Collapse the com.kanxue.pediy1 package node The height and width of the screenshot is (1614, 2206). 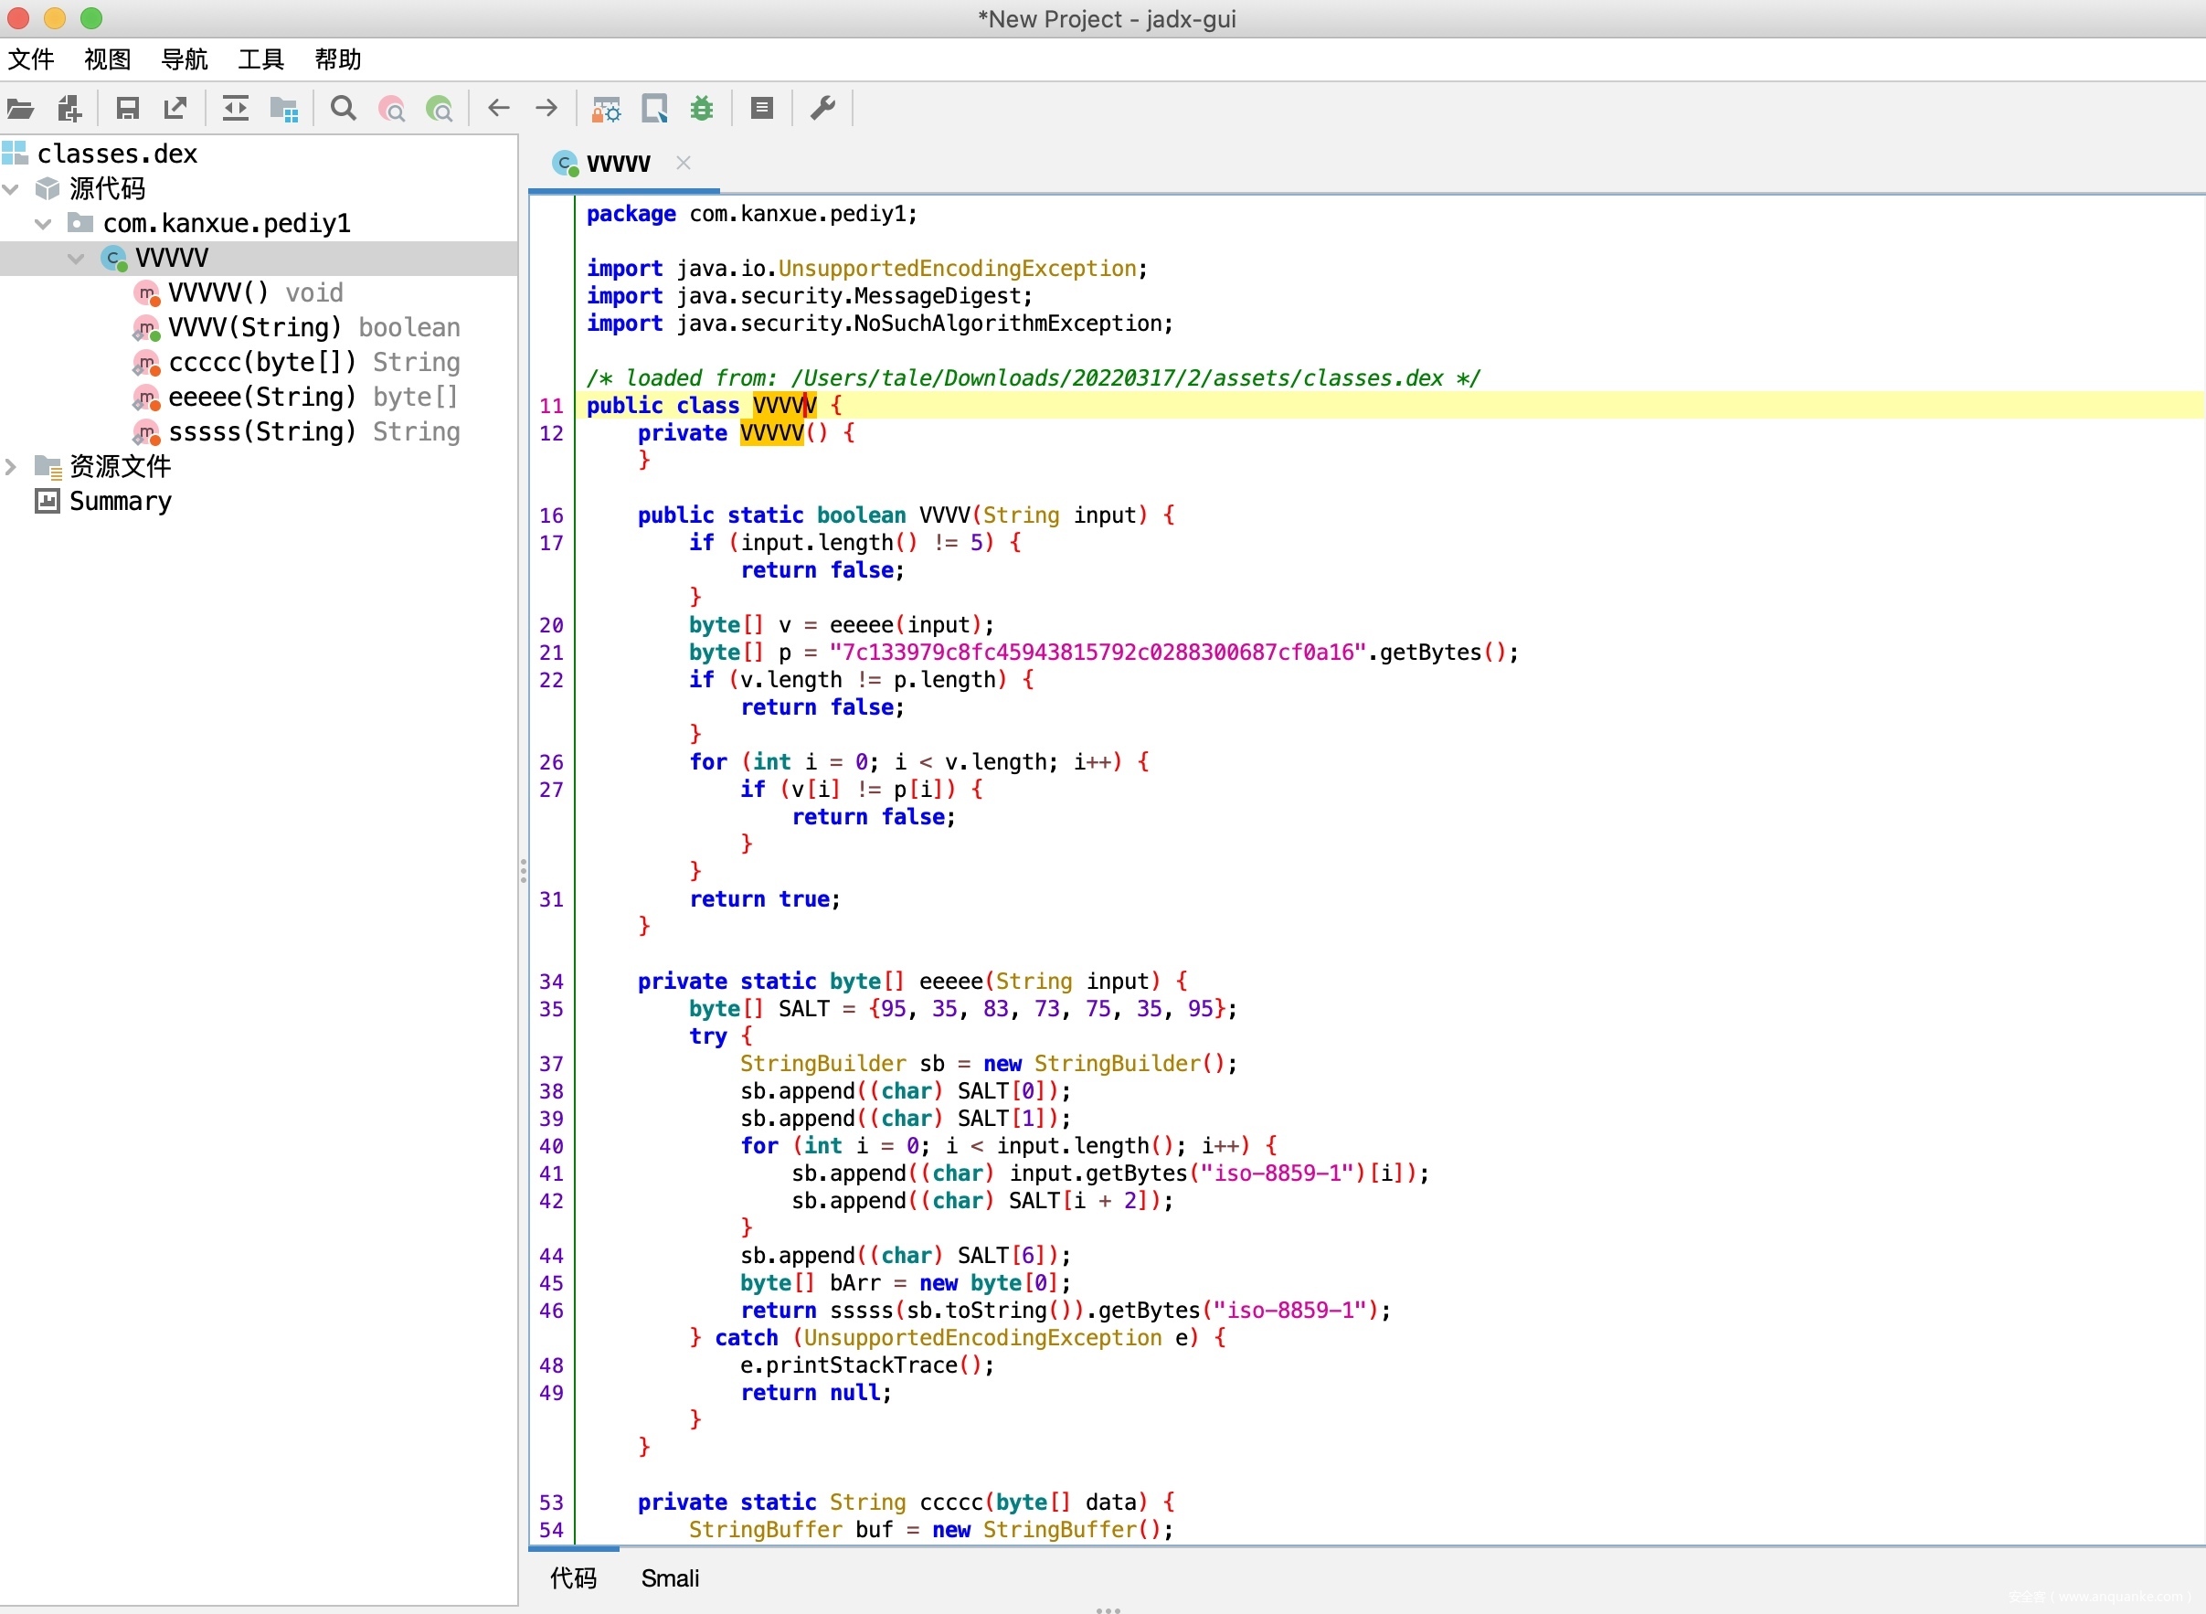[43, 224]
